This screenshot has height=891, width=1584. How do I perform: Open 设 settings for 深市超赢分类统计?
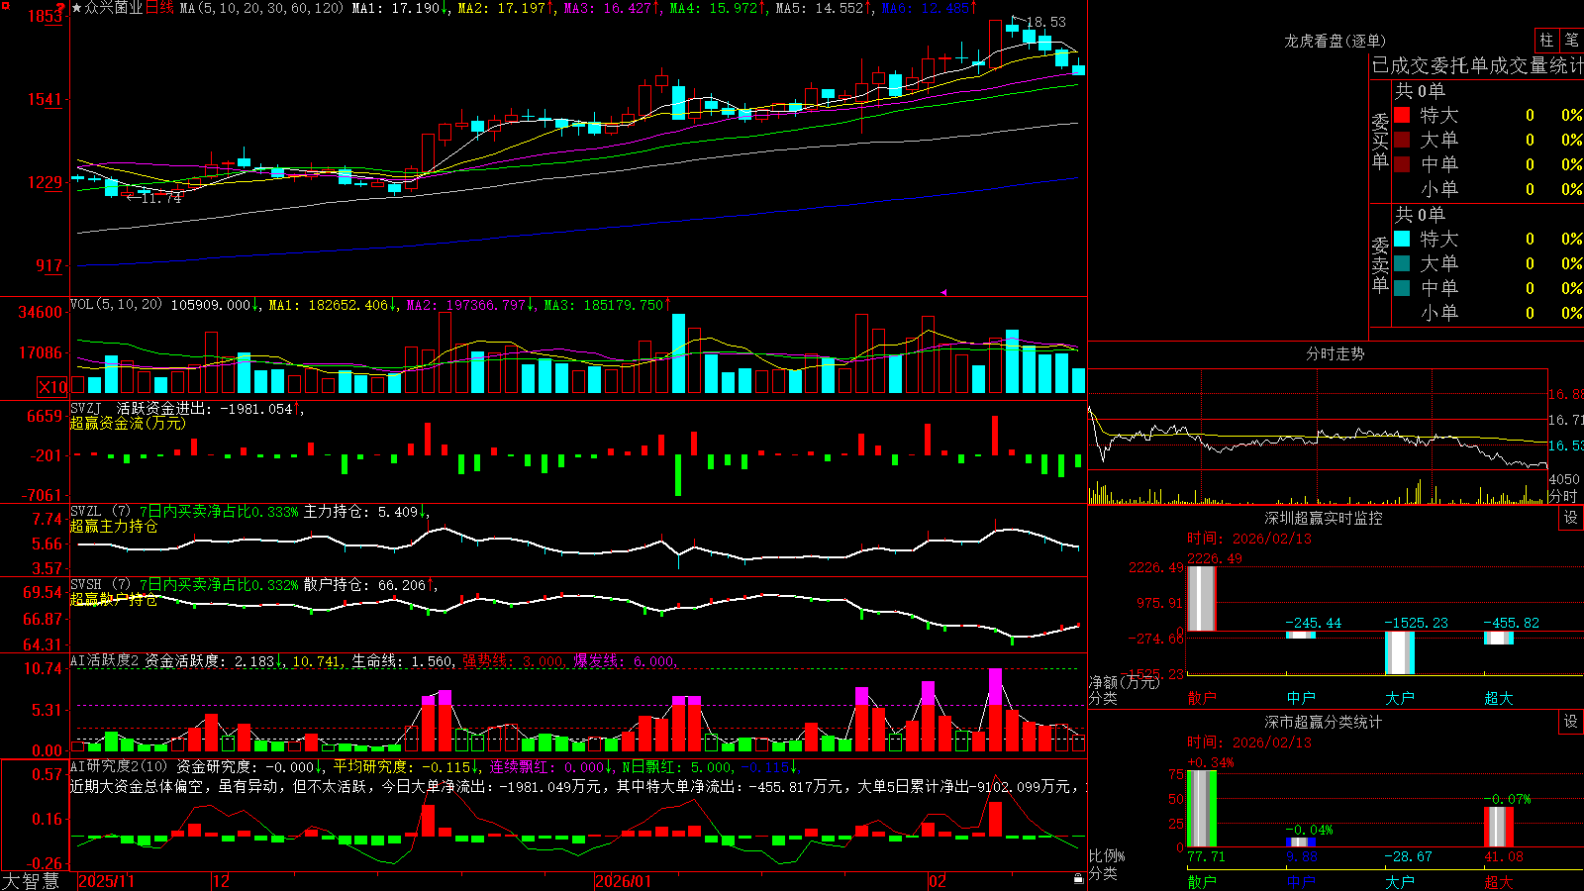point(1571,722)
